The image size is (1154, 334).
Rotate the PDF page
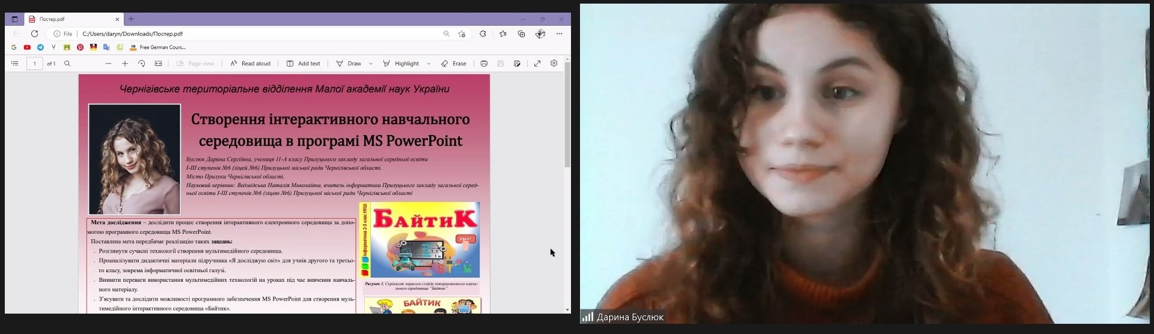[x=142, y=64]
